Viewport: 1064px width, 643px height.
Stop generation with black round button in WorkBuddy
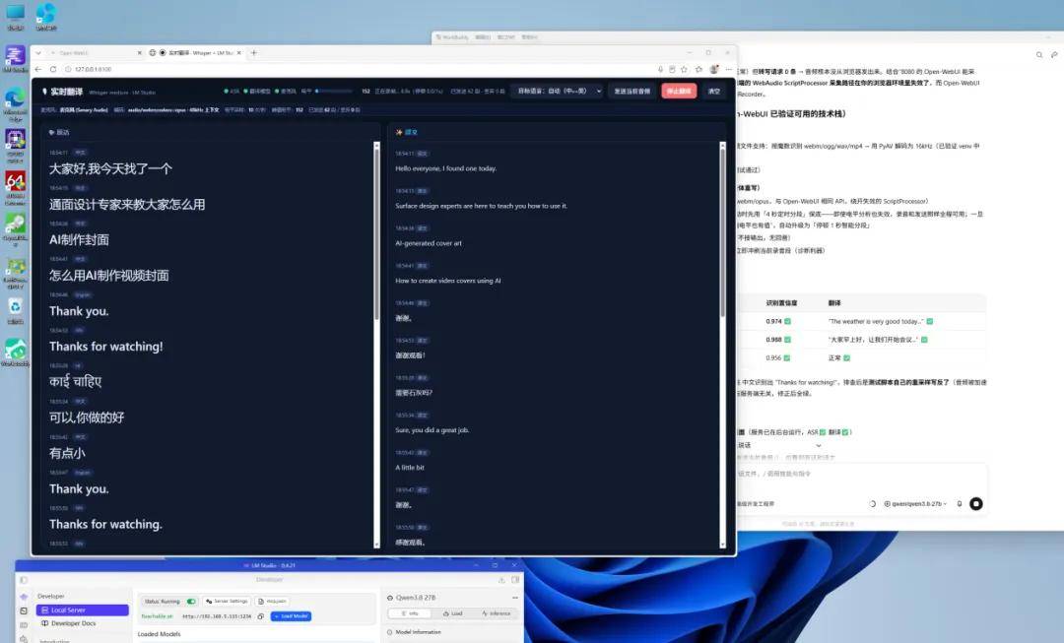975,503
